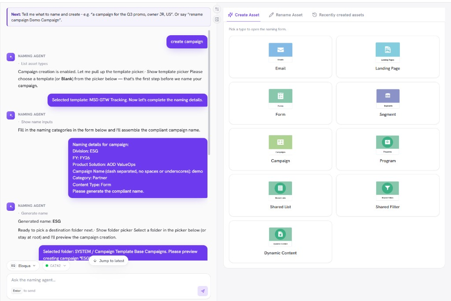451x301 pixels.
Task: Open the Shared Filter asset icon
Action: 388,191
